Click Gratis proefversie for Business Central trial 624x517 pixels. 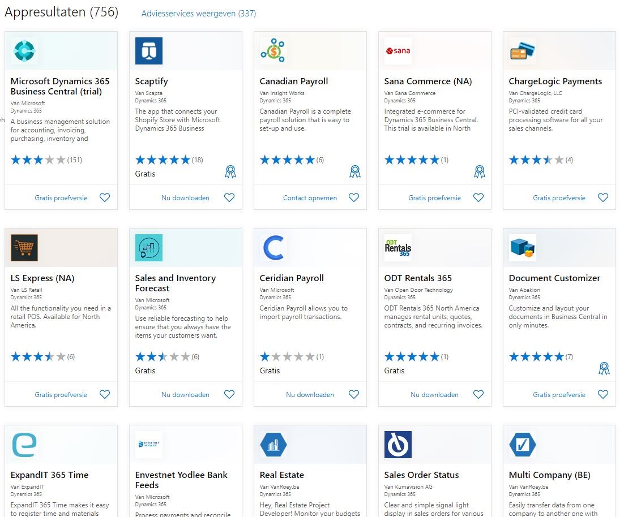tap(61, 198)
